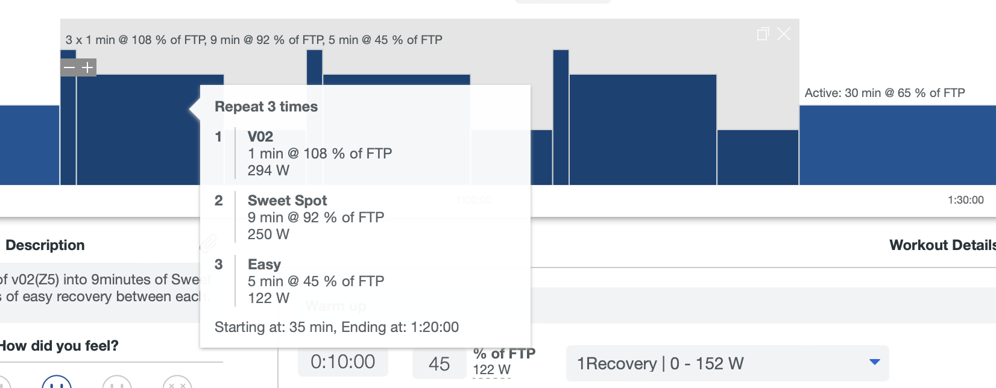This screenshot has height=388, width=996.
Task: Click the short easy bar before the Active block
Action: [x=757, y=157]
